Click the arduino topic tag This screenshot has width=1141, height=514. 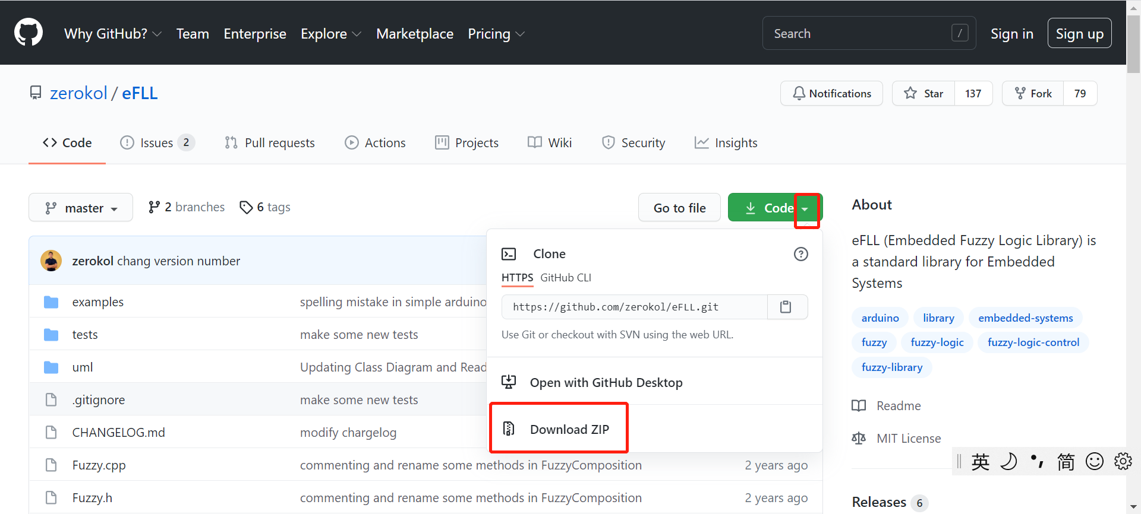click(880, 318)
